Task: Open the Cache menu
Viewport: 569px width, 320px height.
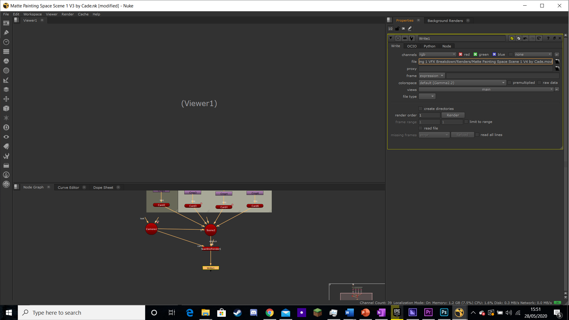Action: point(83,14)
